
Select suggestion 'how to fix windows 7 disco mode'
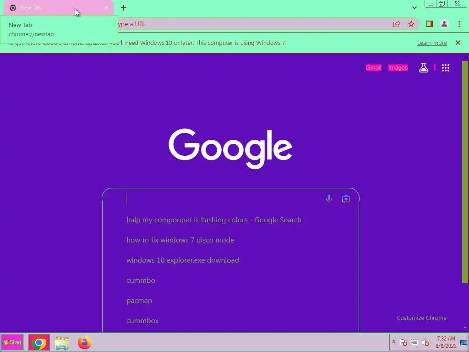pyautogui.click(x=230, y=240)
